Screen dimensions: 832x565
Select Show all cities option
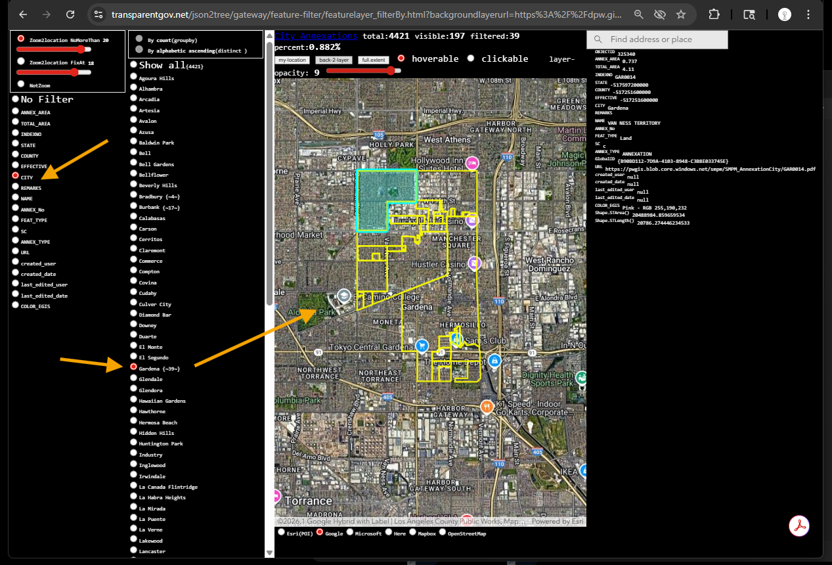coord(133,65)
